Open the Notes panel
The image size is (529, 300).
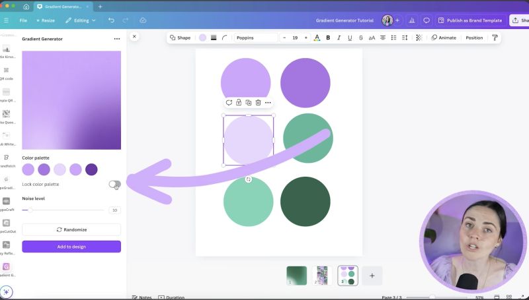click(x=142, y=297)
